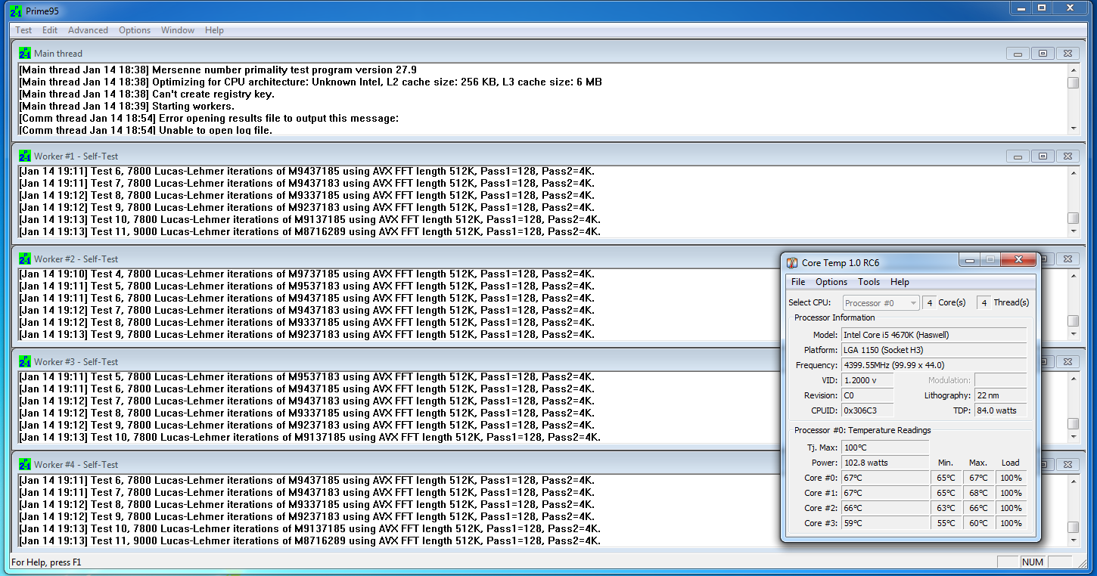Open the Select CPU Processor #0 dropdown
This screenshot has height=576, width=1097.
pos(881,302)
